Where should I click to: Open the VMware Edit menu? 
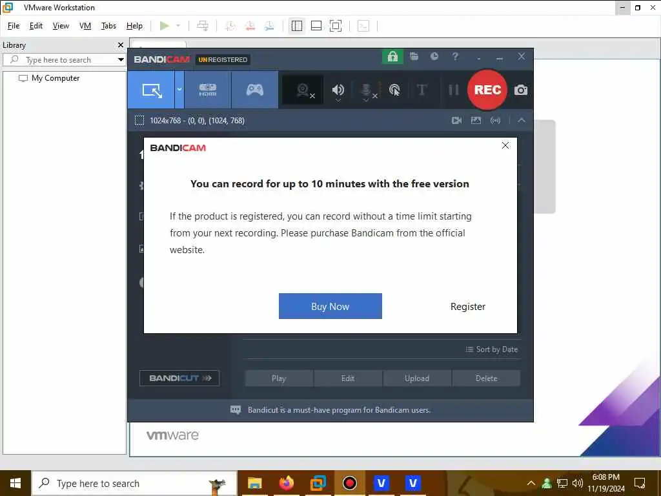(36, 26)
